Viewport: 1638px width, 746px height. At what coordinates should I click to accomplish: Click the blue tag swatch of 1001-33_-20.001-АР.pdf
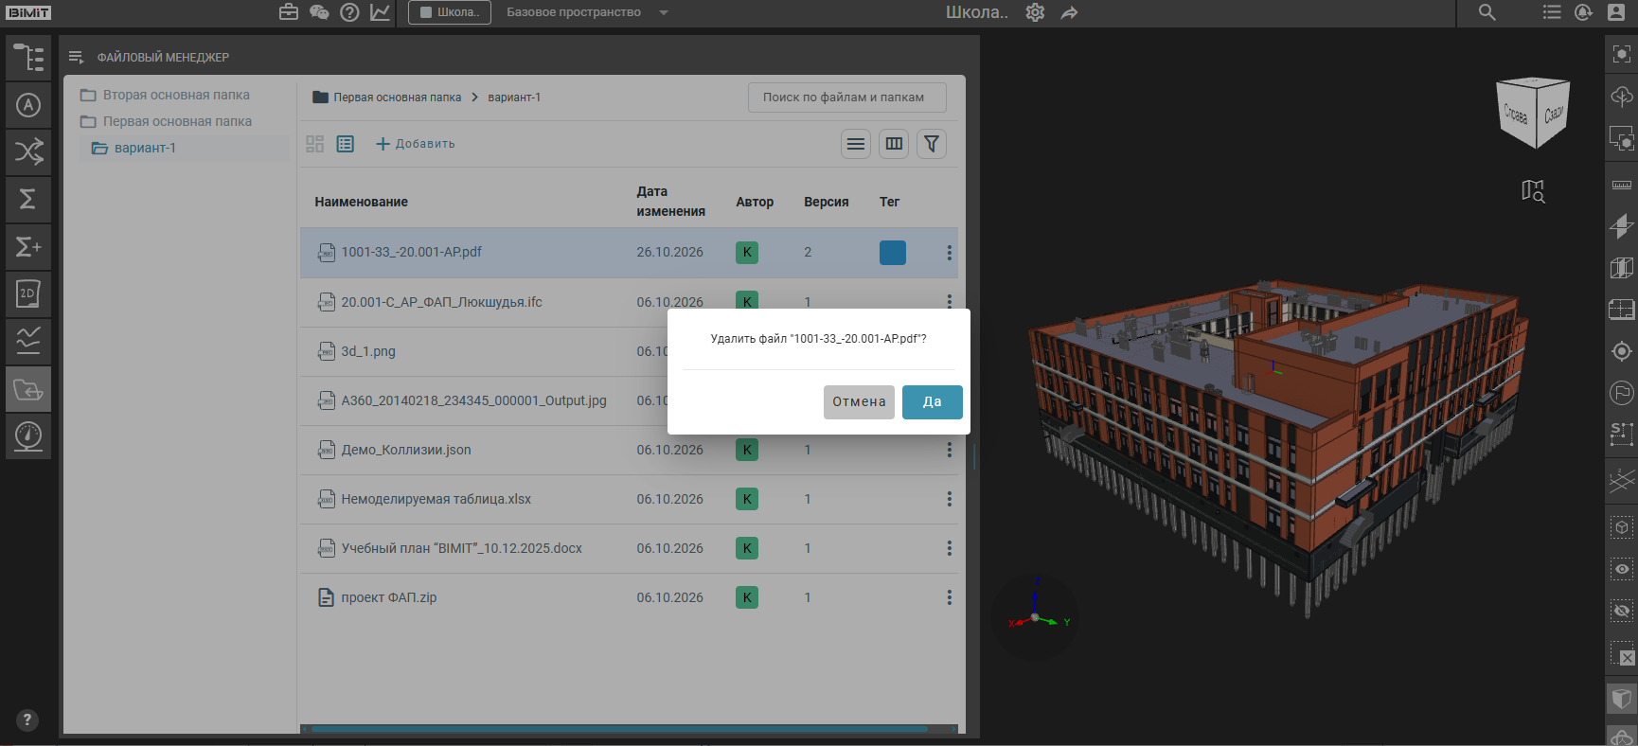point(893,253)
